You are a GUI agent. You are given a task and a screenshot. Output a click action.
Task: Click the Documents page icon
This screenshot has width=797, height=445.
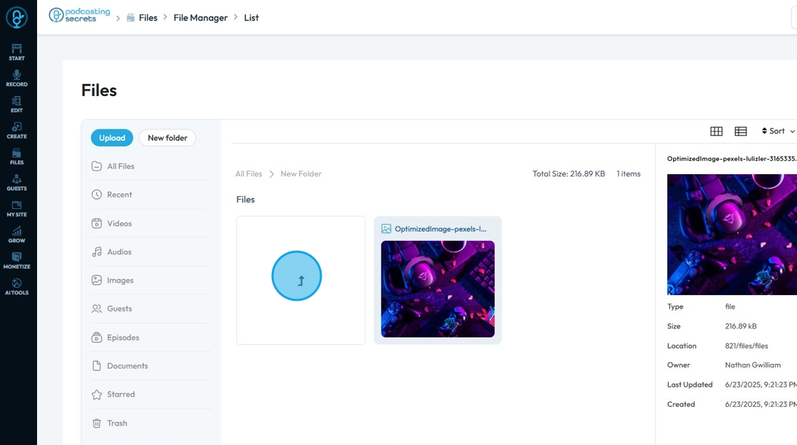(x=97, y=366)
